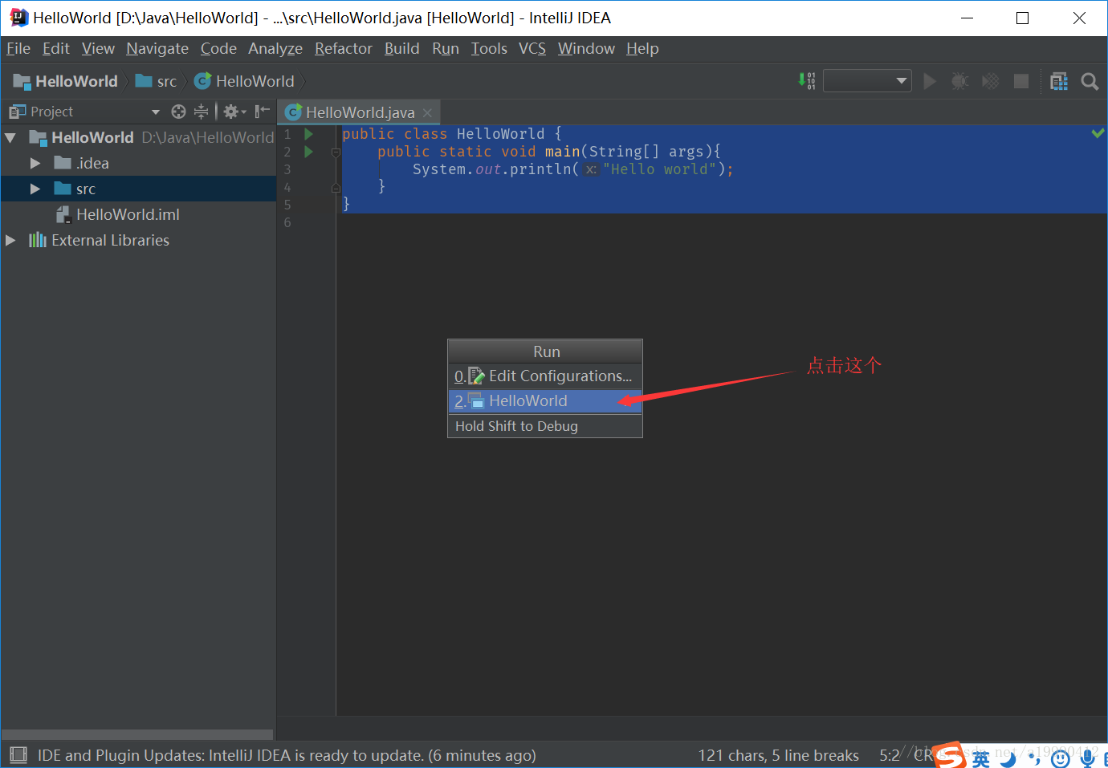Open the Analyze menu

(275, 49)
